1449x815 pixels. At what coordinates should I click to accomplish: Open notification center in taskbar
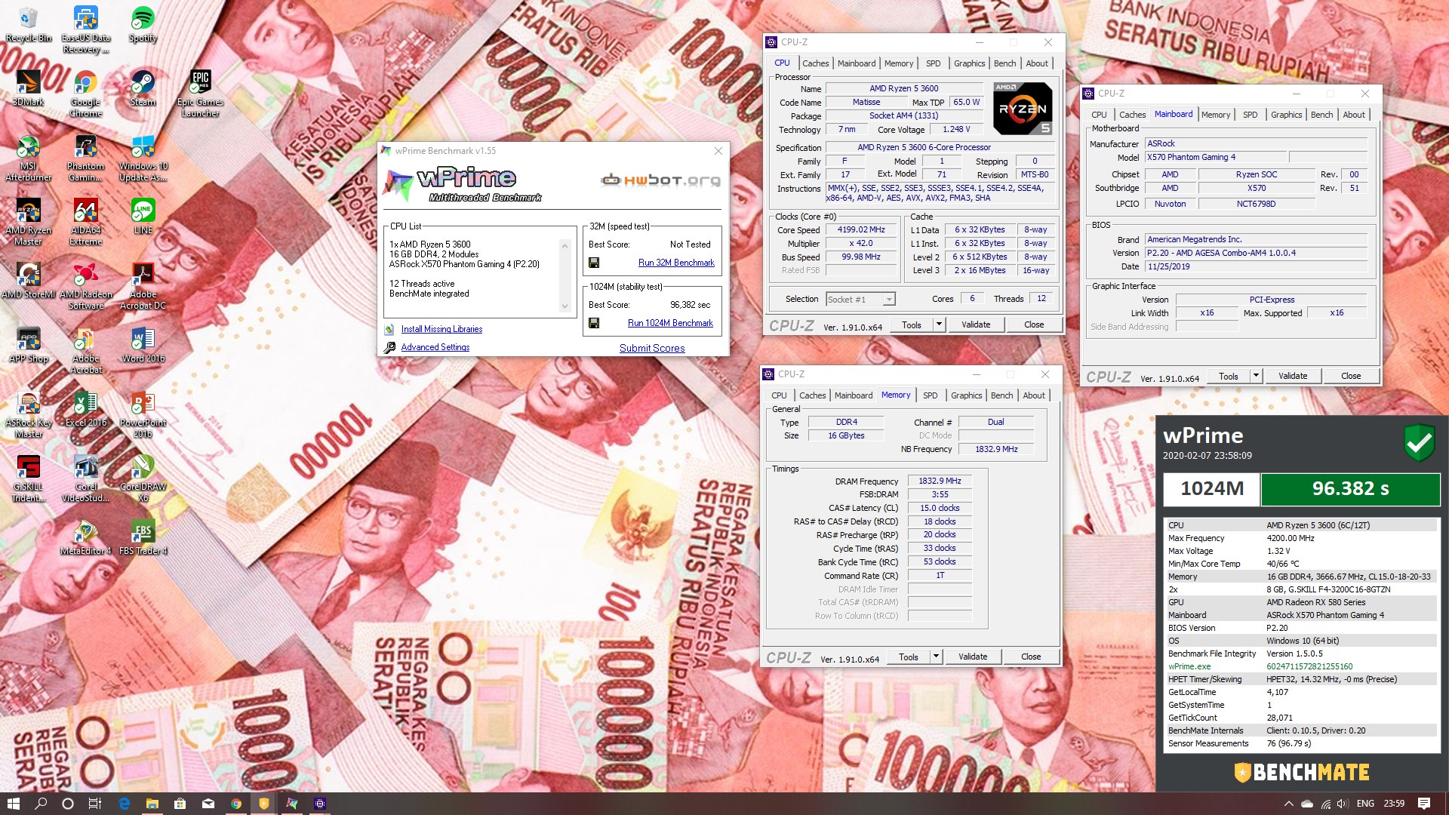(x=1424, y=804)
